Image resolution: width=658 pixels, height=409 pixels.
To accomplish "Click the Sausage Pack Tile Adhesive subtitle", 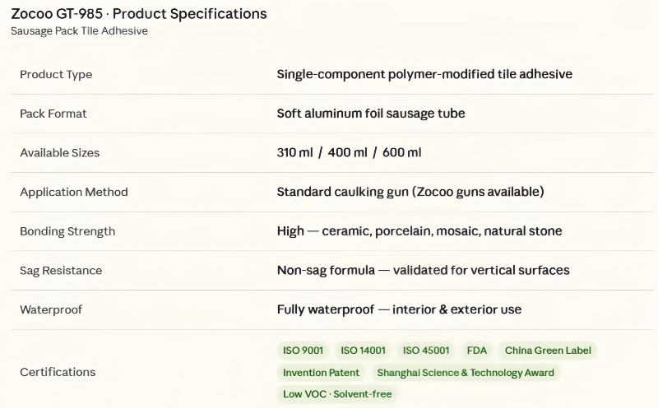I will [80, 31].
